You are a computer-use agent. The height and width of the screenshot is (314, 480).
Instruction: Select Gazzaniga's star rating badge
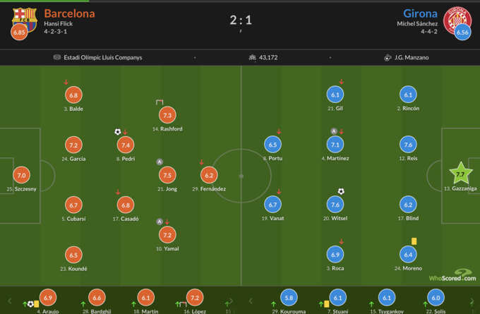coord(460,174)
